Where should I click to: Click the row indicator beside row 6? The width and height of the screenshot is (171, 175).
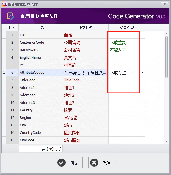(x=4, y=73)
